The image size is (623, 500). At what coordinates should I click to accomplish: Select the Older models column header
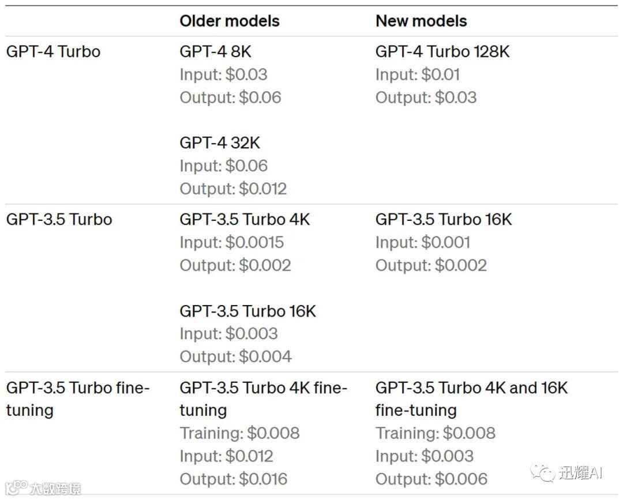click(x=229, y=21)
